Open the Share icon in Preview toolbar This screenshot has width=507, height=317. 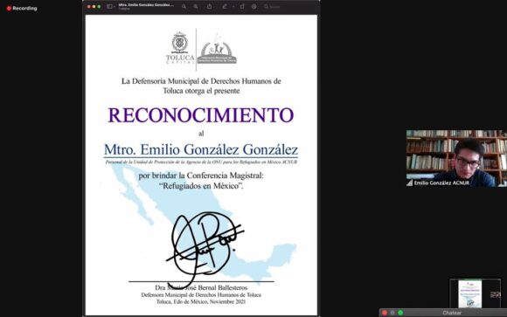point(210,6)
